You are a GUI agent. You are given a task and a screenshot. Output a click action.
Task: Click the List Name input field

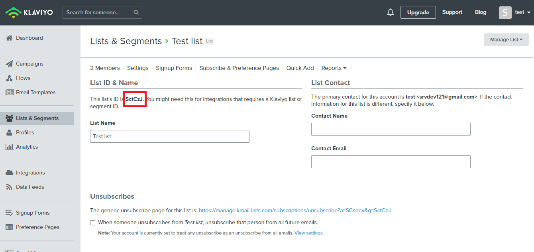coord(170,136)
